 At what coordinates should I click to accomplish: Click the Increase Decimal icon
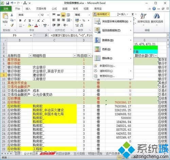tap(77, 25)
